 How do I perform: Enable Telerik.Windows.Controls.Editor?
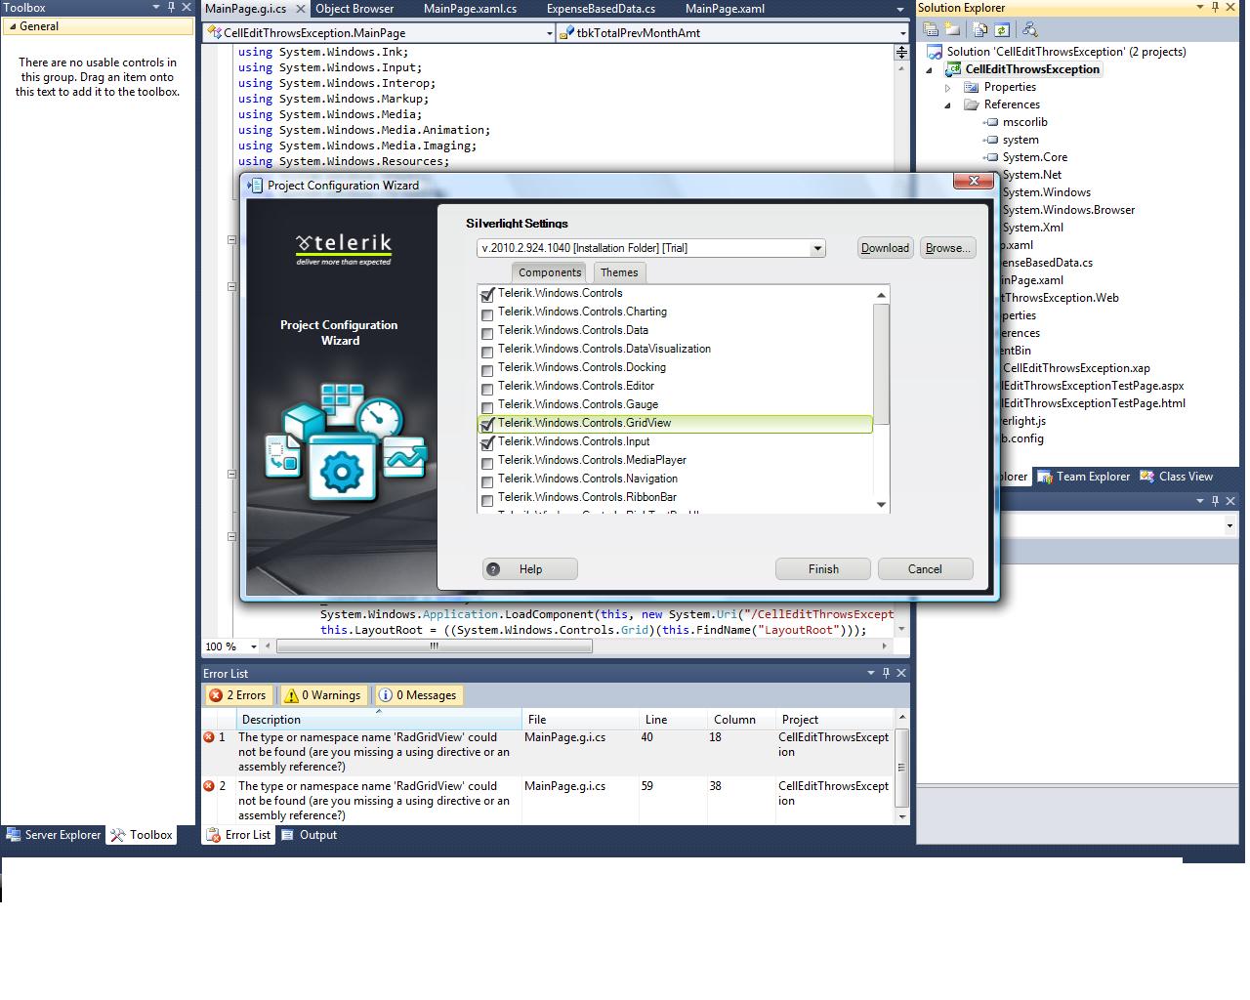point(487,389)
